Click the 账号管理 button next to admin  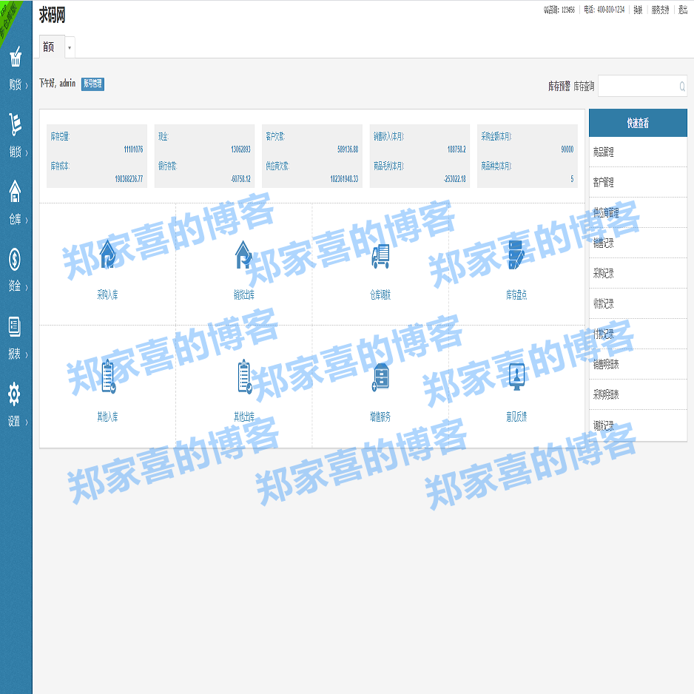point(92,84)
